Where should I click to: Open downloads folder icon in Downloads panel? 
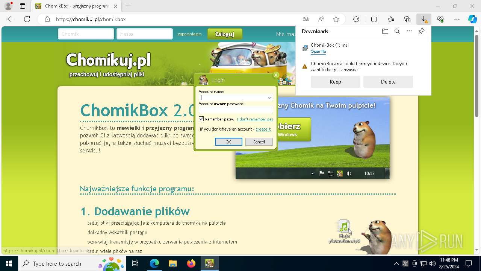(385, 31)
